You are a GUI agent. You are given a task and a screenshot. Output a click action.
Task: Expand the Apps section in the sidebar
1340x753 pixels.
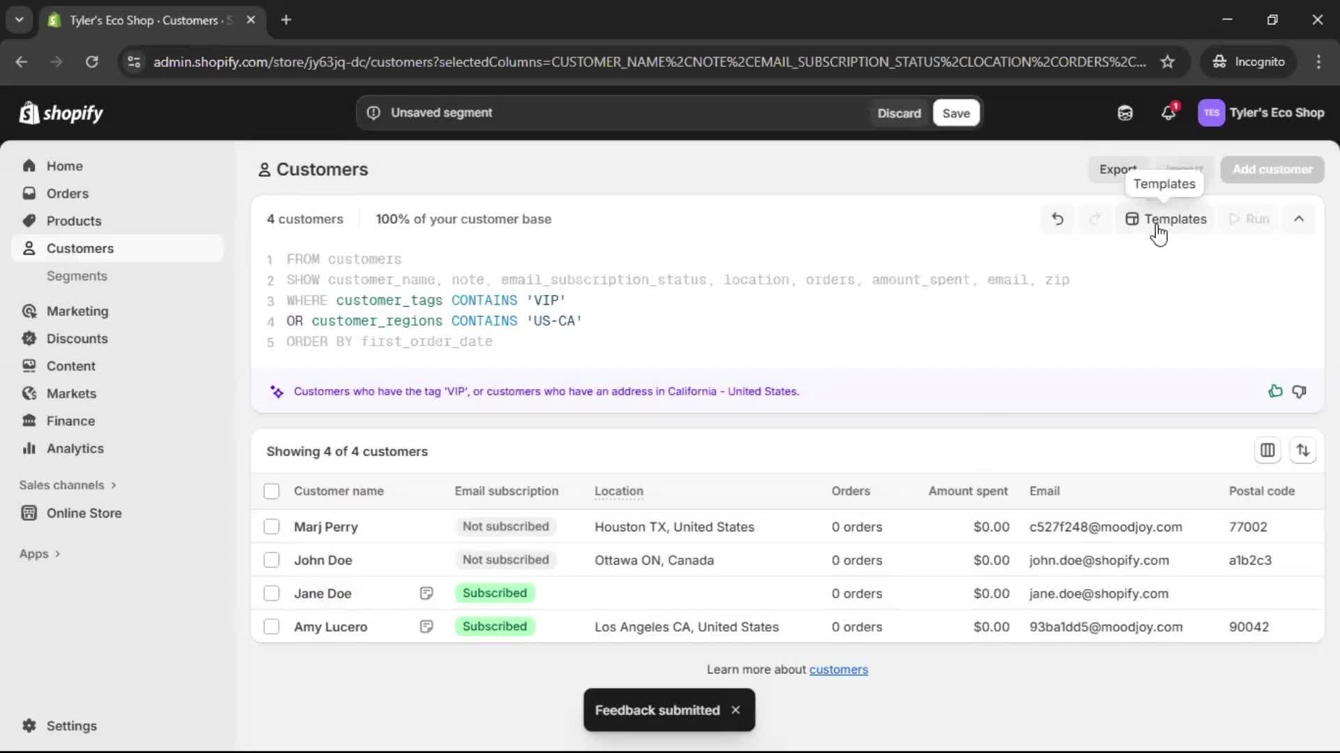40,553
